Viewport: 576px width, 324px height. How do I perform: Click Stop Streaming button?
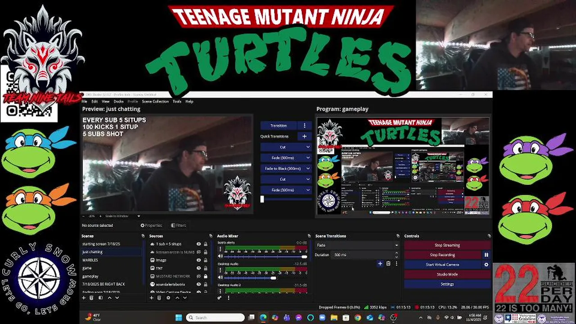(x=447, y=245)
